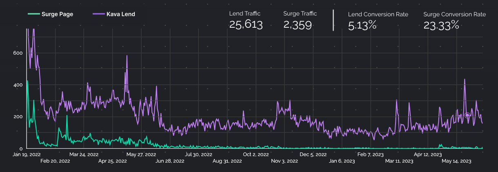Click the 5.13% conversion rate value
Viewport: 498px width, 172px height.
(362, 25)
